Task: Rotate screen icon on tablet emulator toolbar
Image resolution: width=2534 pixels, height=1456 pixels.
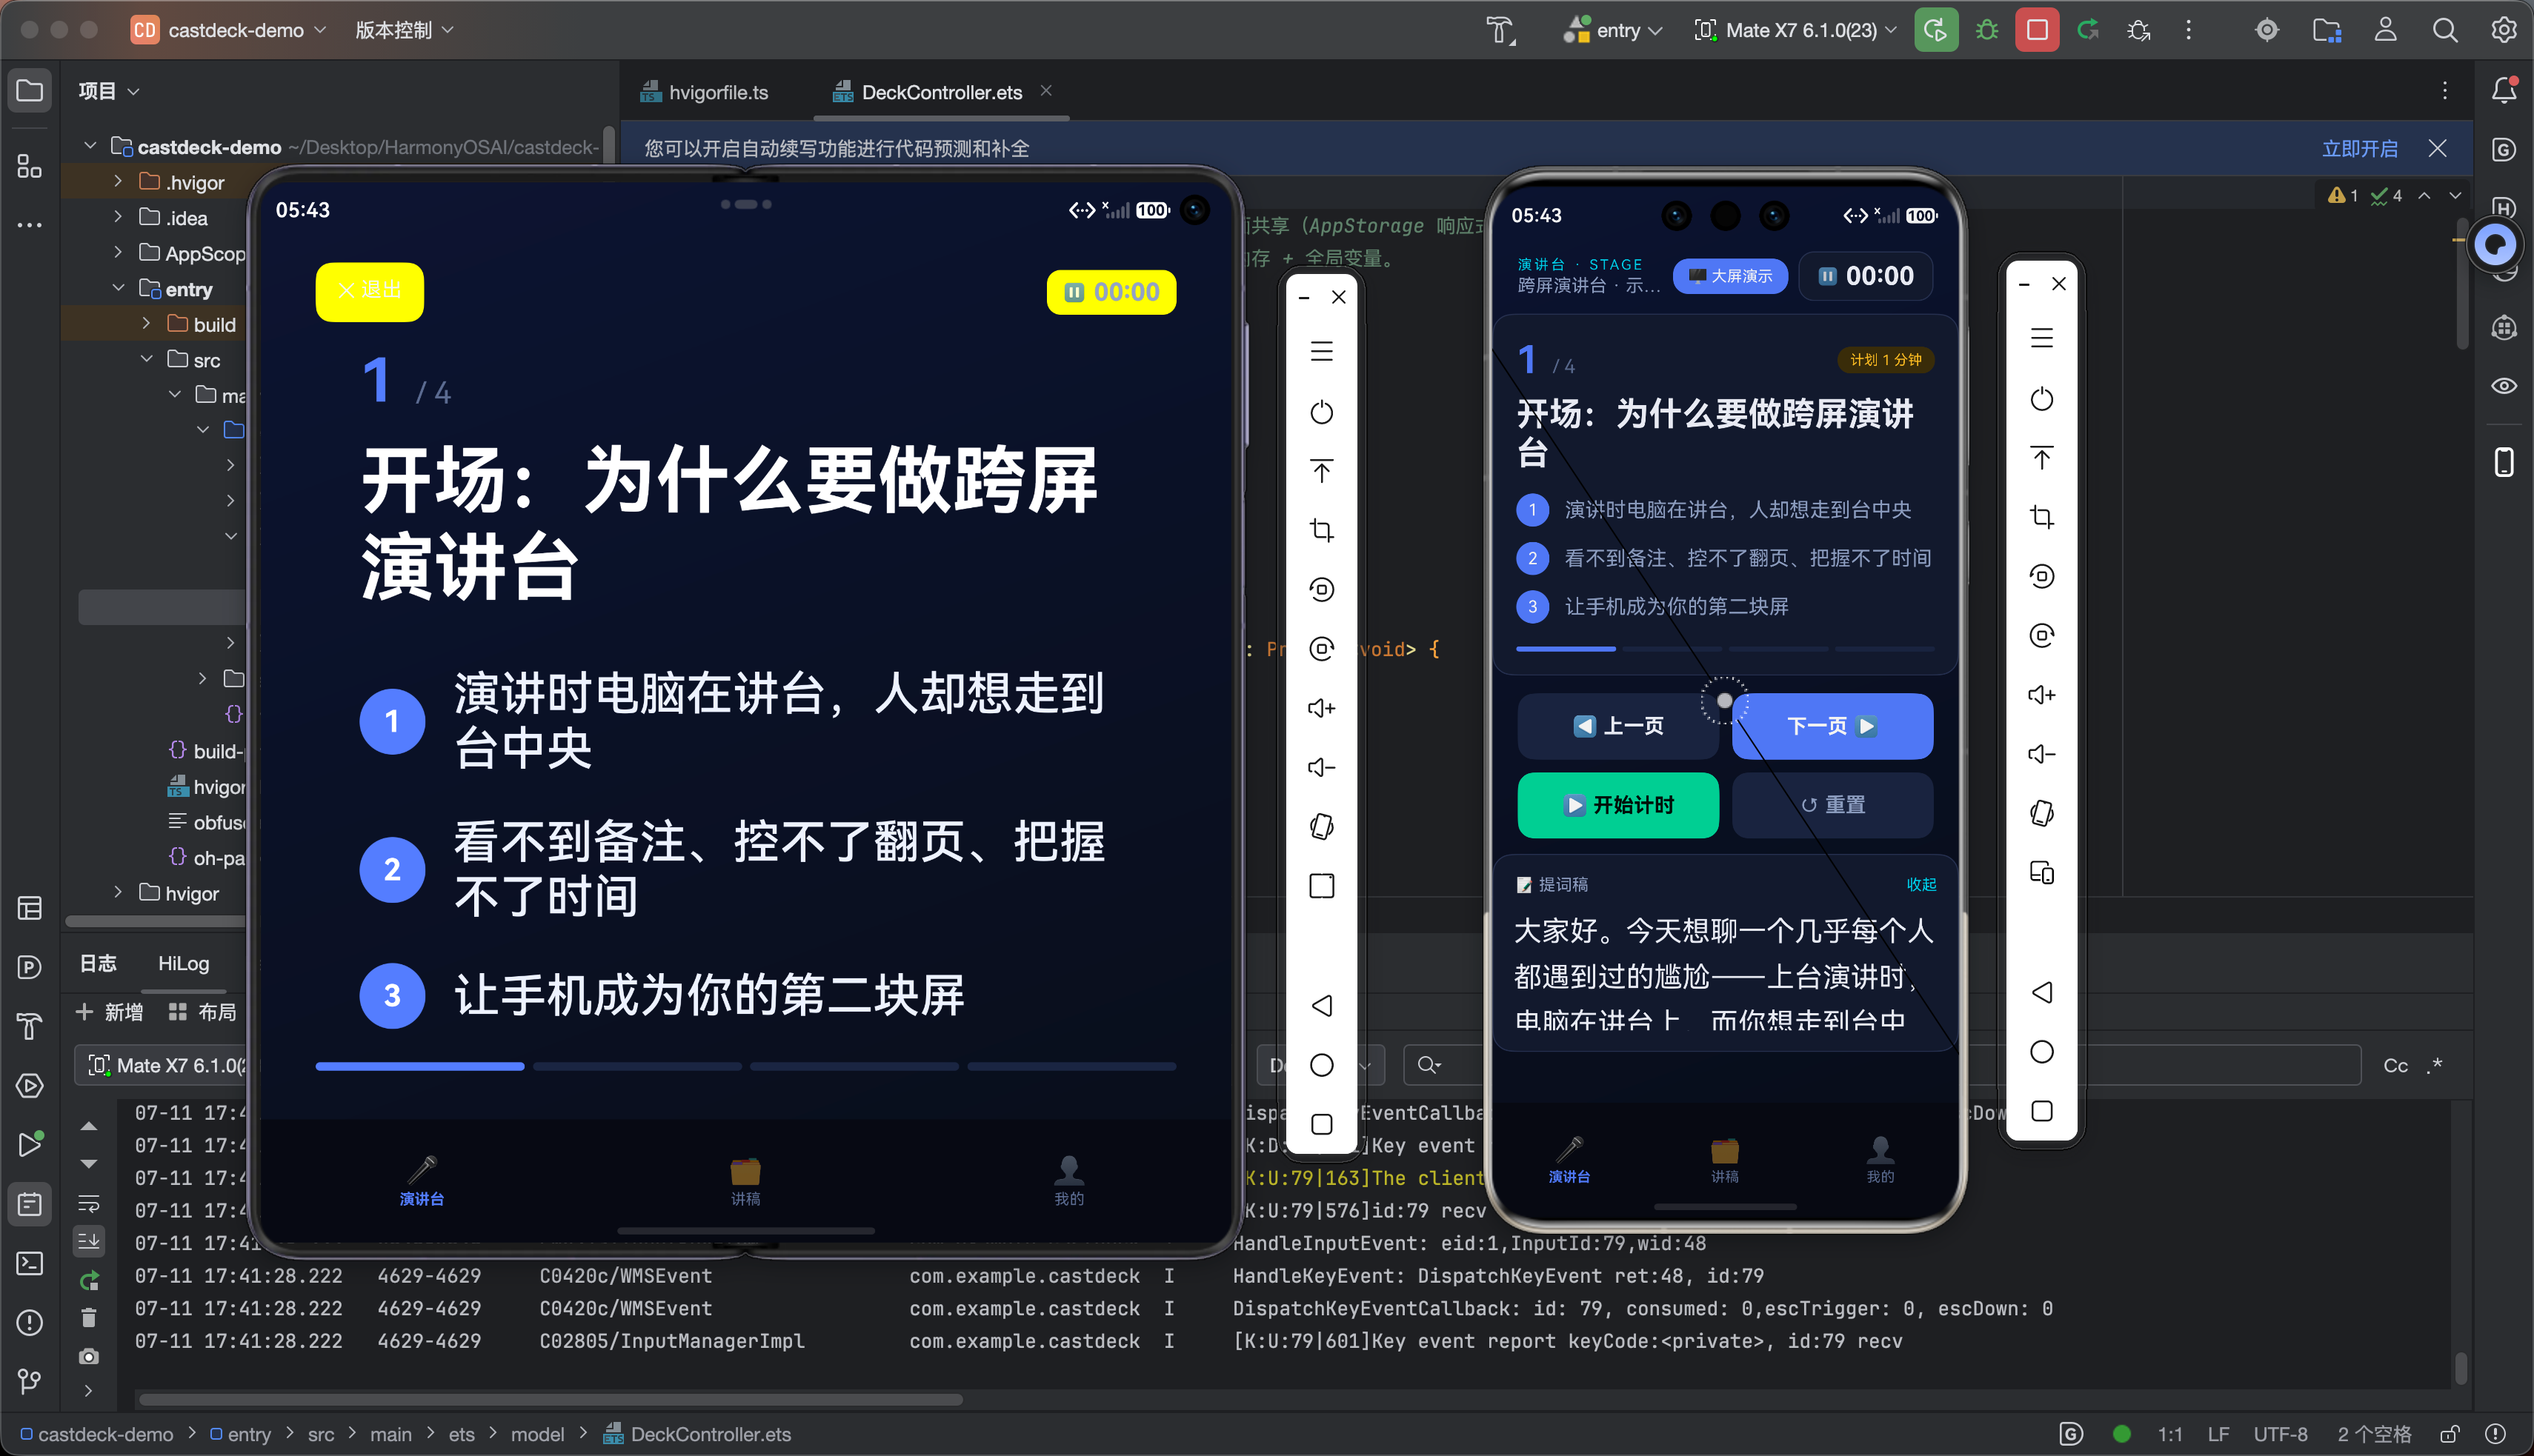Action: [x=1322, y=826]
